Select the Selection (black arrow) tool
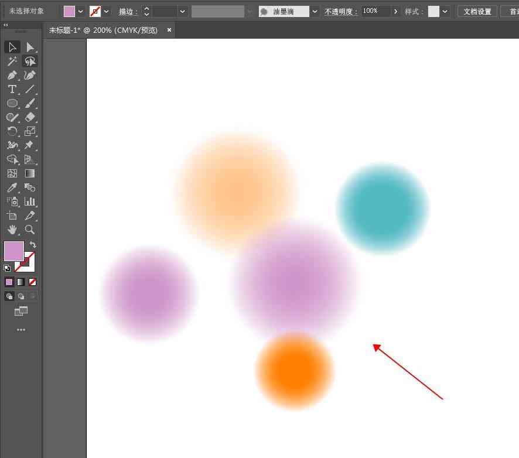Image resolution: width=519 pixels, height=458 pixels. click(x=12, y=47)
